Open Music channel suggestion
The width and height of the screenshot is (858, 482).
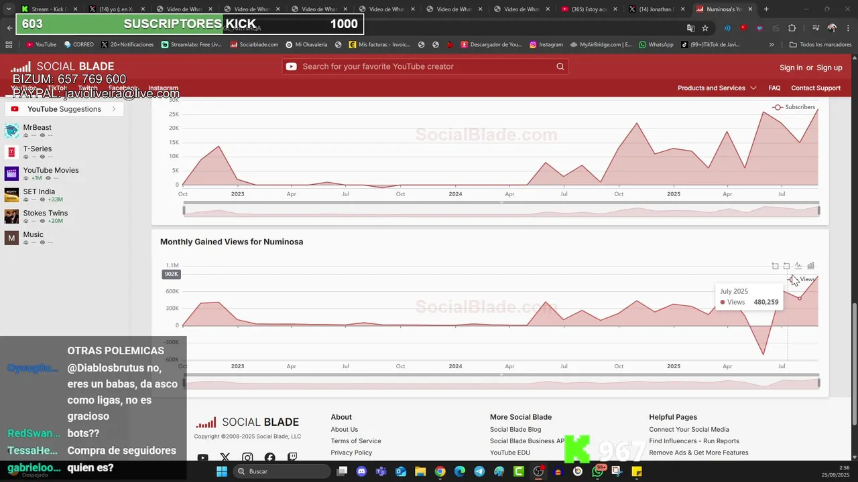coord(34,234)
